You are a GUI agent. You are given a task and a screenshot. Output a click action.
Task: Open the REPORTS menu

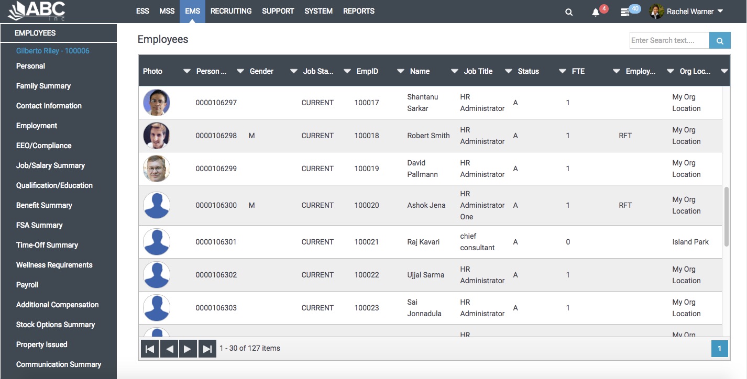point(359,11)
